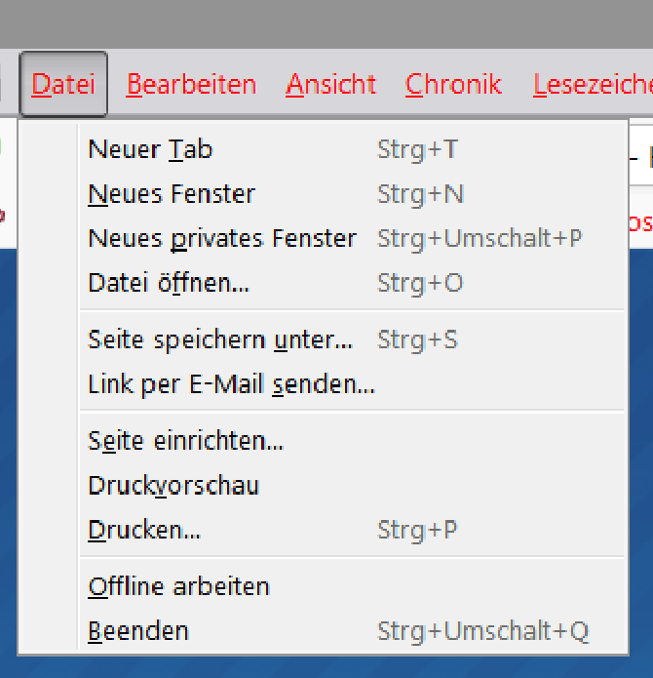The width and height of the screenshot is (653, 678).
Task: Click the blue background below the menu
Action: tap(326, 666)
